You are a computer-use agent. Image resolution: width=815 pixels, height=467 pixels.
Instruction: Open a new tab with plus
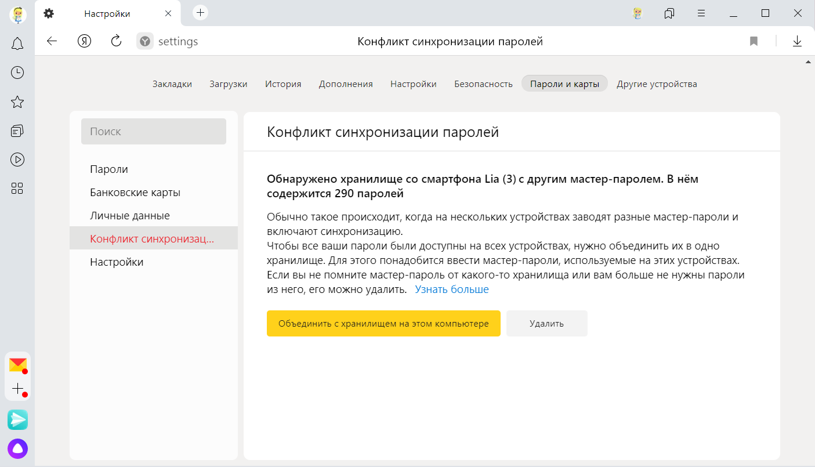coord(200,13)
